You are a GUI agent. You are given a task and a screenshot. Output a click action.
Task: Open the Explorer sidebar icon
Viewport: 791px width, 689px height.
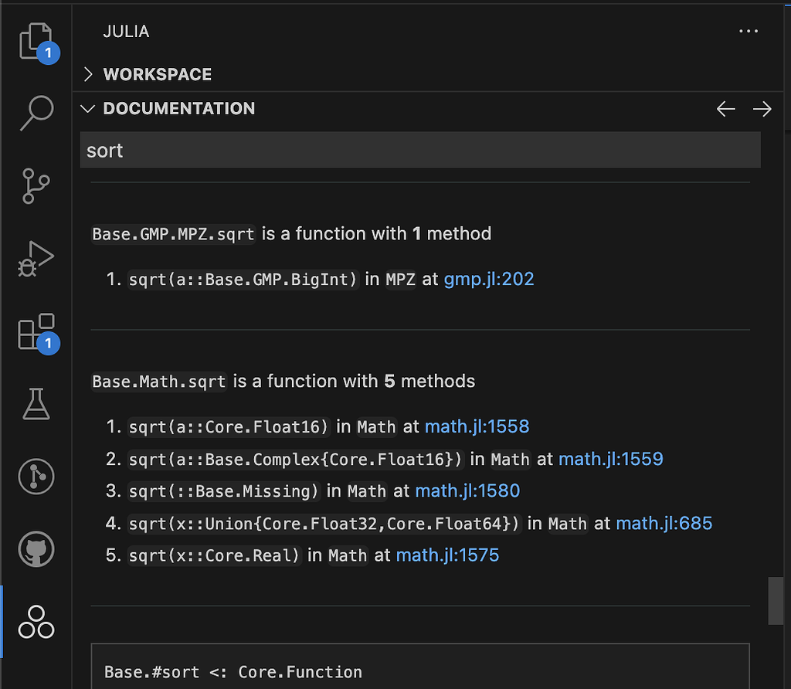(35, 40)
